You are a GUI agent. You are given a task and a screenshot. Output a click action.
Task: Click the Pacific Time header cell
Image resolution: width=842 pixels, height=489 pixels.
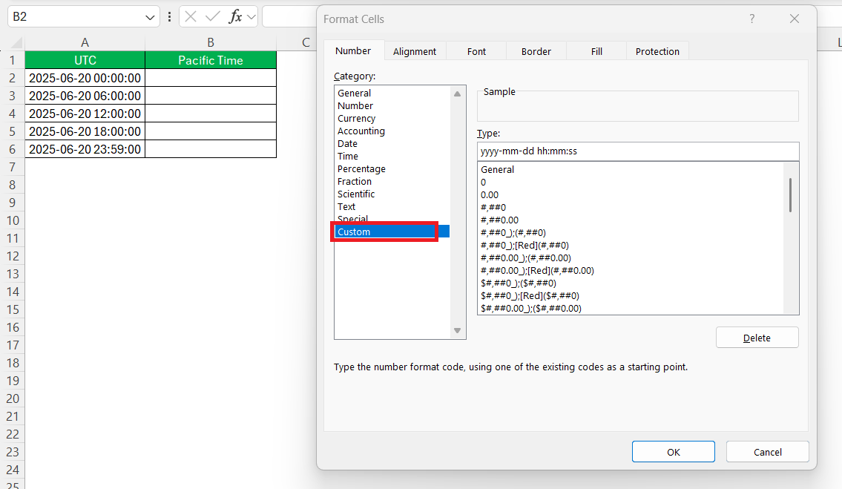pyautogui.click(x=211, y=60)
